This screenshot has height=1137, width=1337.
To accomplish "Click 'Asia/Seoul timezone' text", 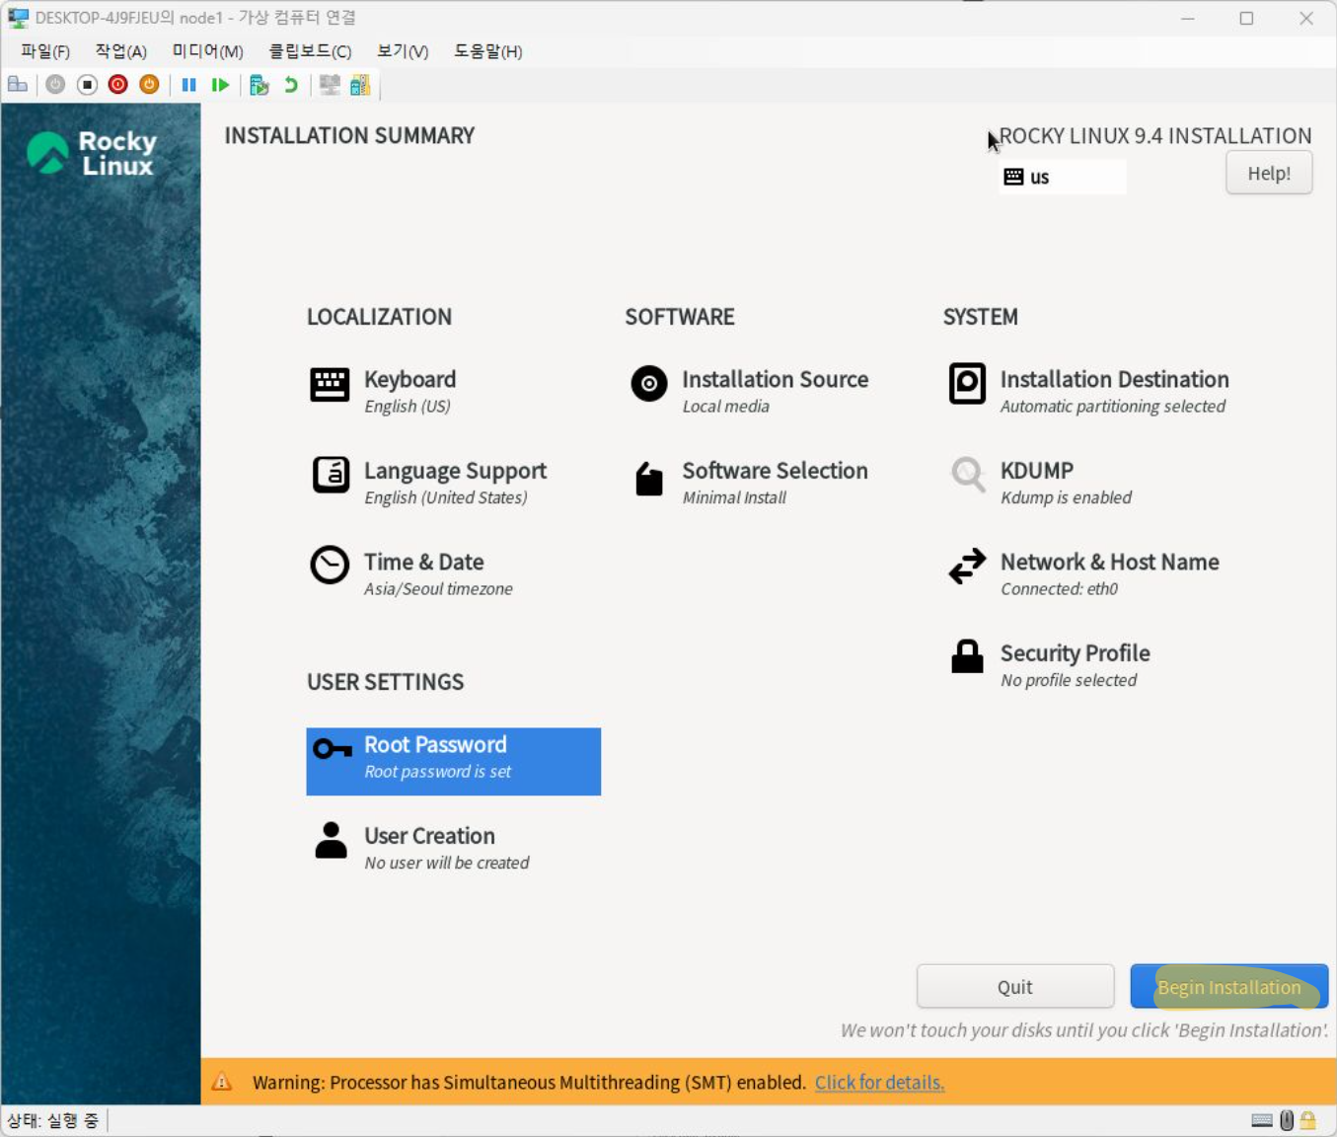I will (x=438, y=589).
